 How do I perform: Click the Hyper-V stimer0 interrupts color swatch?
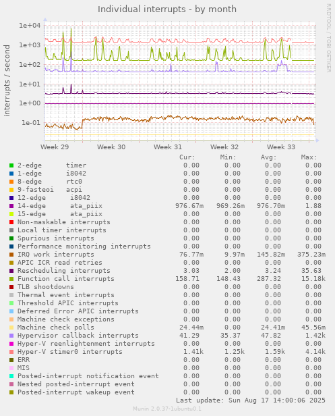coord(11,352)
